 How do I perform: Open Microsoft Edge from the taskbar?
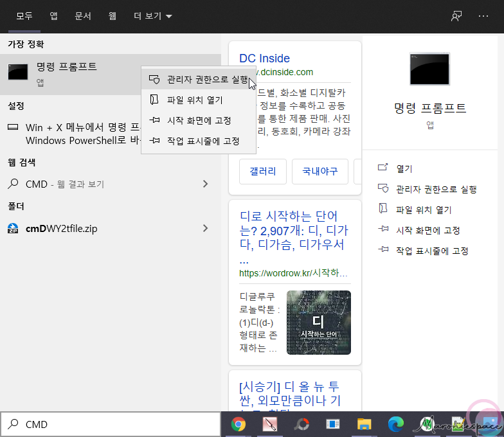point(396,424)
